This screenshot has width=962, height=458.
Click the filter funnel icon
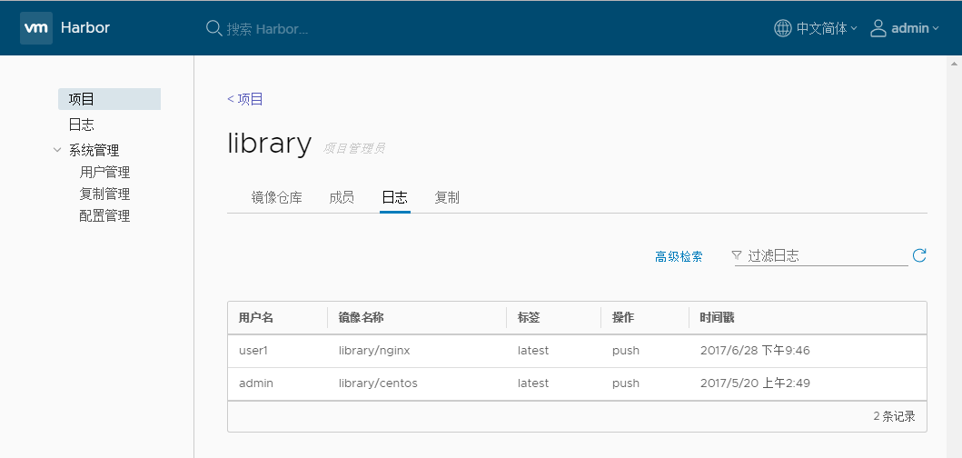pos(737,255)
